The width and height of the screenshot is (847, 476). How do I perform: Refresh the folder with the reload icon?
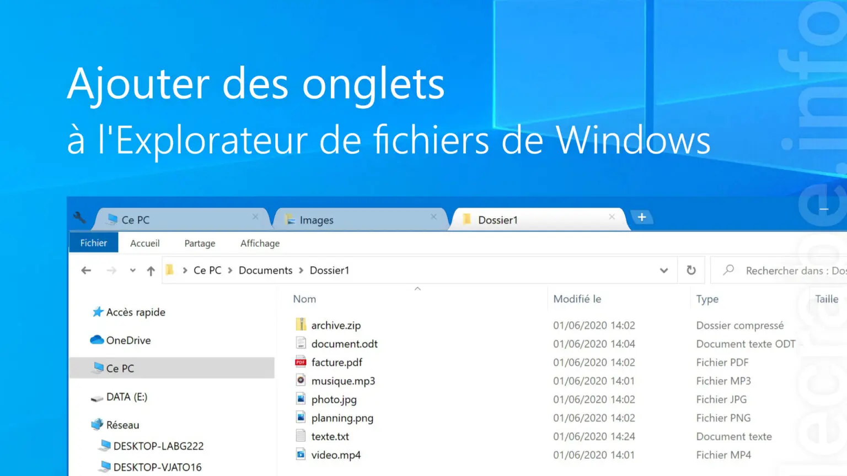point(691,270)
